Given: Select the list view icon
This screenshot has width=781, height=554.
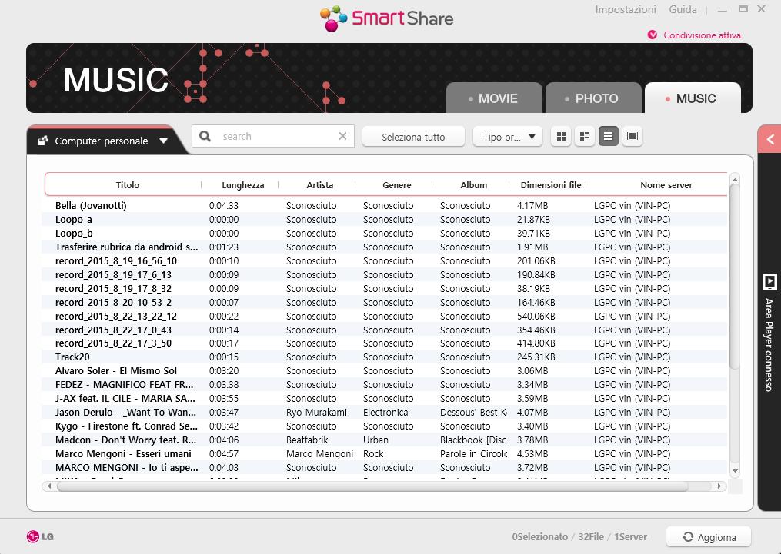Looking at the screenshot, I should tap(608, 136).
